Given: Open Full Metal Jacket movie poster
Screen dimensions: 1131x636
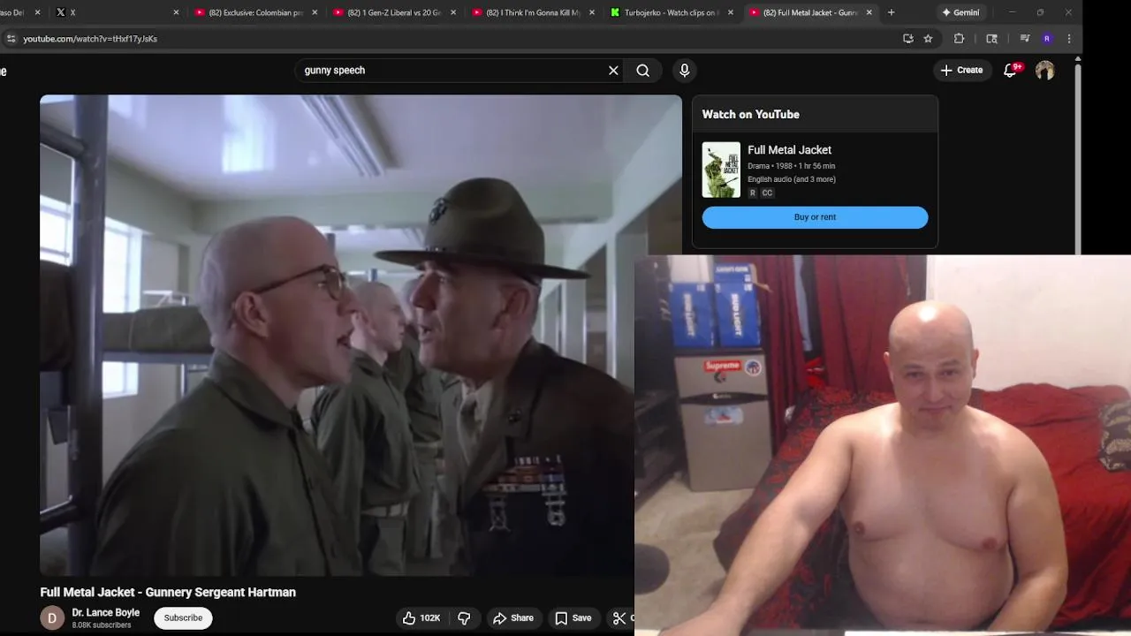Looking at the screenshot, I should (x=721, y=170).
